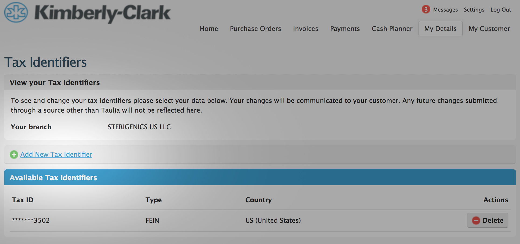Open Settings in the top bar

(474, 10)
